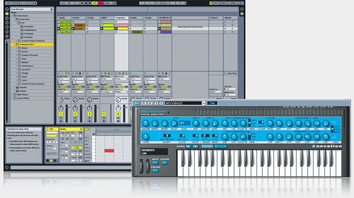354x198 pixels.
Task: Launch scene 4 on Master track
Action: (225, 32)
